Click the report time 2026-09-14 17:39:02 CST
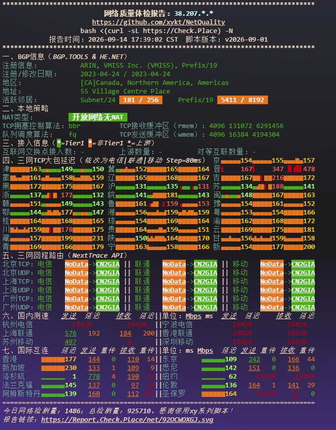This screenshot has height=430, width=336. [133, 40]
